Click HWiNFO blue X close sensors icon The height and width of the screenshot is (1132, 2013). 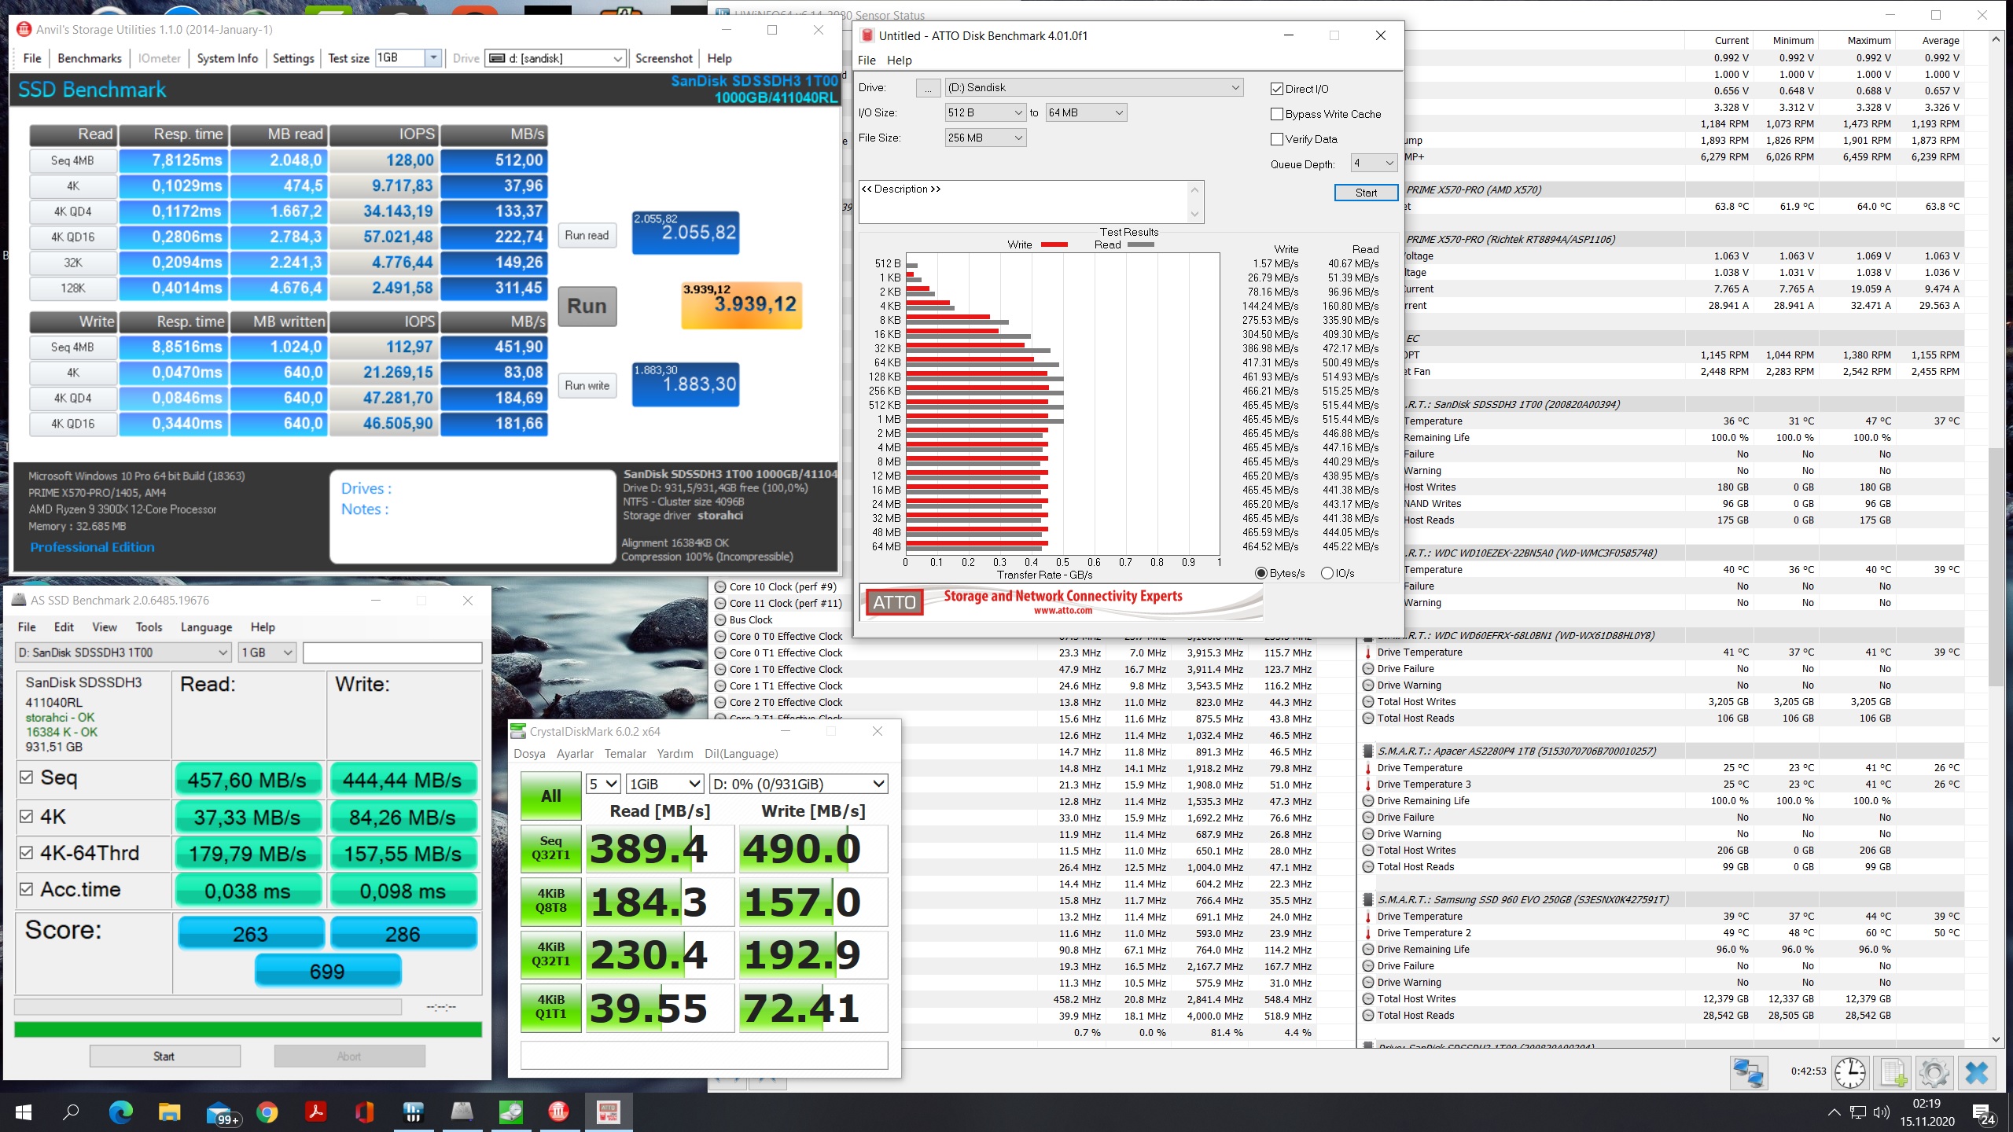click(1976, 1072)
